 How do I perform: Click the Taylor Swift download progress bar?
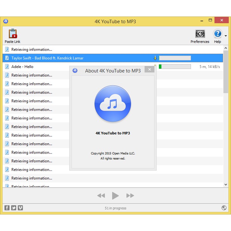[175, 58]
